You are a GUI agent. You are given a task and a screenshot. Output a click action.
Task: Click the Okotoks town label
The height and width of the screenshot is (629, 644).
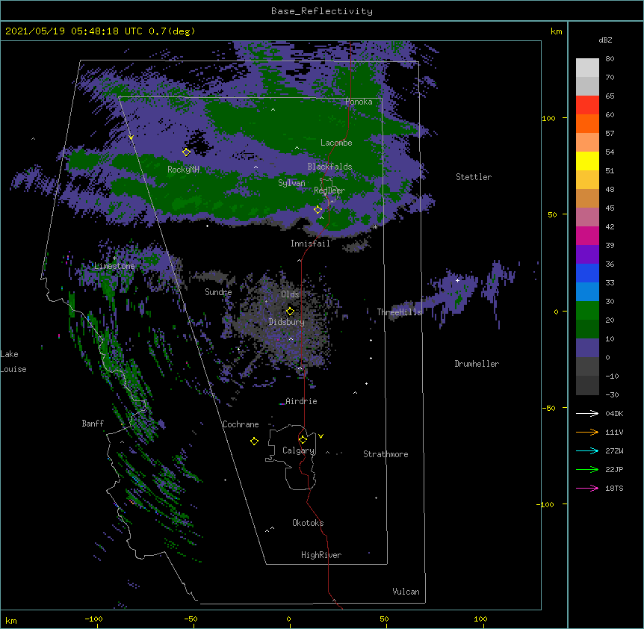point(308,523)
